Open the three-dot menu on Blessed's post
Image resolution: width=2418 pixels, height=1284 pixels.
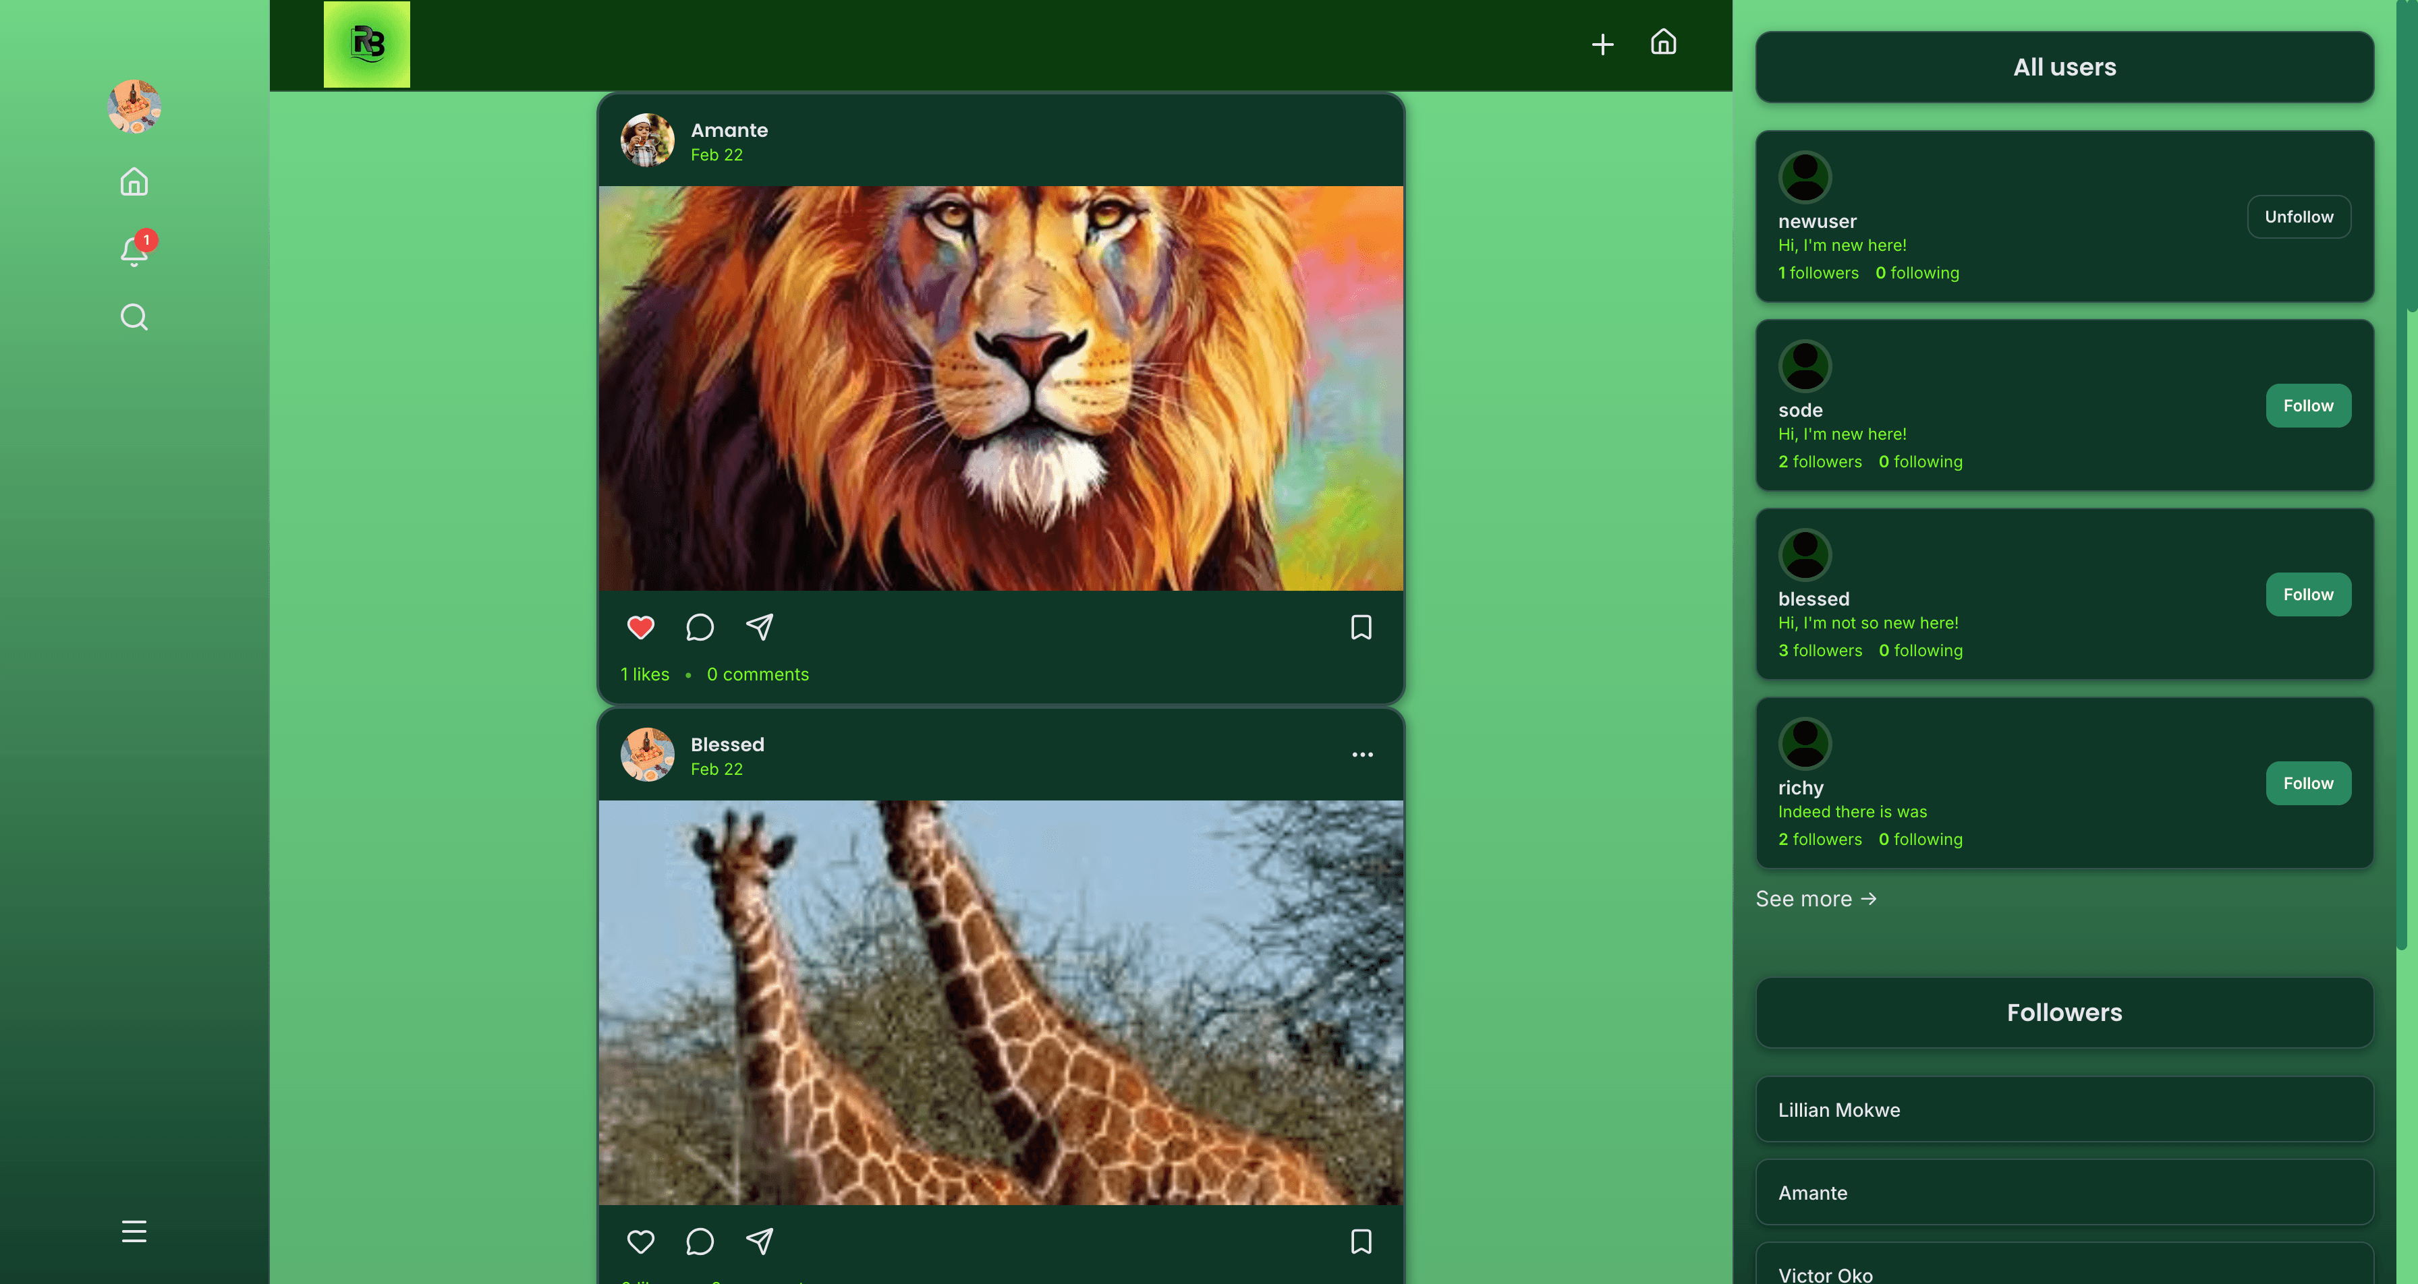[x=1362, y=754]
